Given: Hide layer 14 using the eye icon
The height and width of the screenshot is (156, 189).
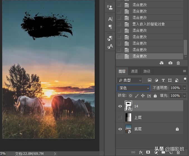Looking at the screenshot, I should [x=120, y=106].
